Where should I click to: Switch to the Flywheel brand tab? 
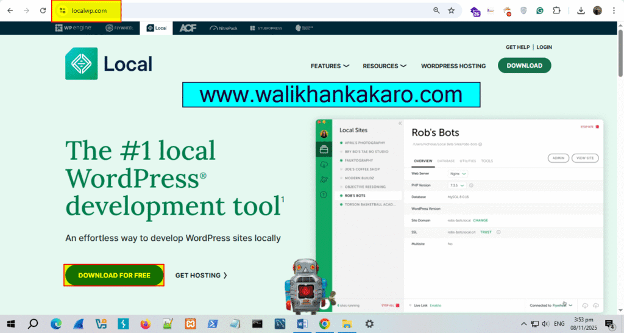pyautogui.click(x=119, y=28)
